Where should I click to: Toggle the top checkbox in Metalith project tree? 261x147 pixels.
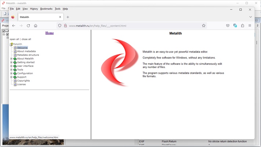pos(4,31)
